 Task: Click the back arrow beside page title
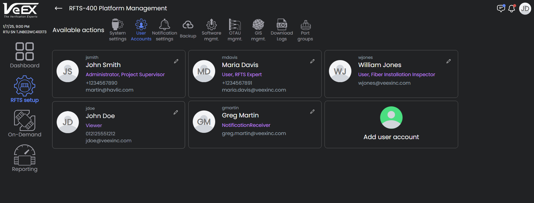point(58,8)
